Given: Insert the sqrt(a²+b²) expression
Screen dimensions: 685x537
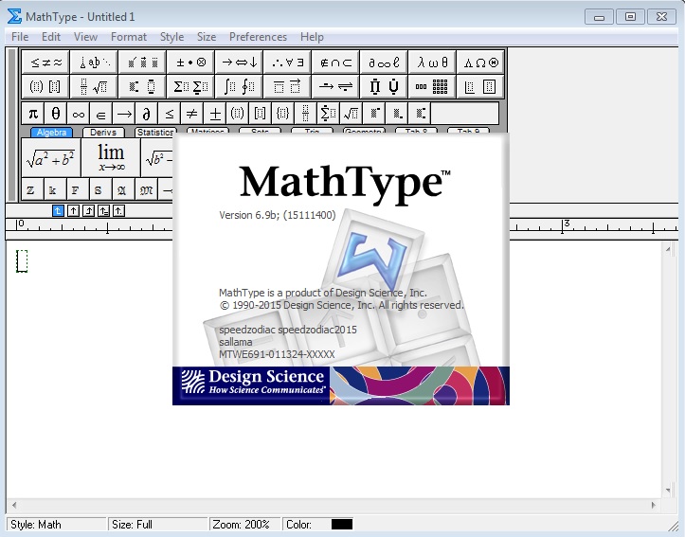Looking at the screenshot, I should click(50, 158).
